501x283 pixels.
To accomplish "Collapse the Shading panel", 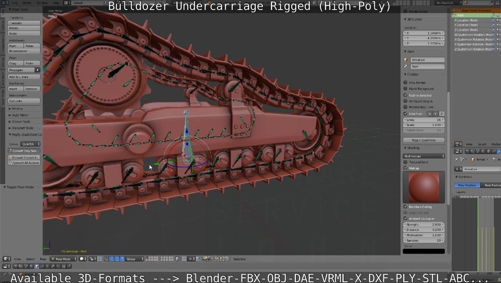I will pyautogui.click(x=405, y=148).
